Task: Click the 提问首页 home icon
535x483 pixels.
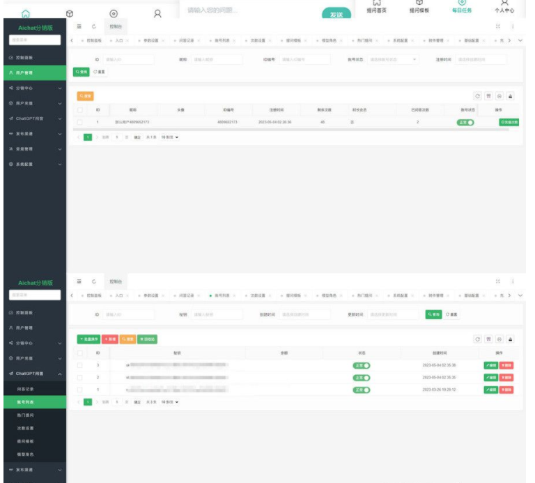Action: point(376,6)
